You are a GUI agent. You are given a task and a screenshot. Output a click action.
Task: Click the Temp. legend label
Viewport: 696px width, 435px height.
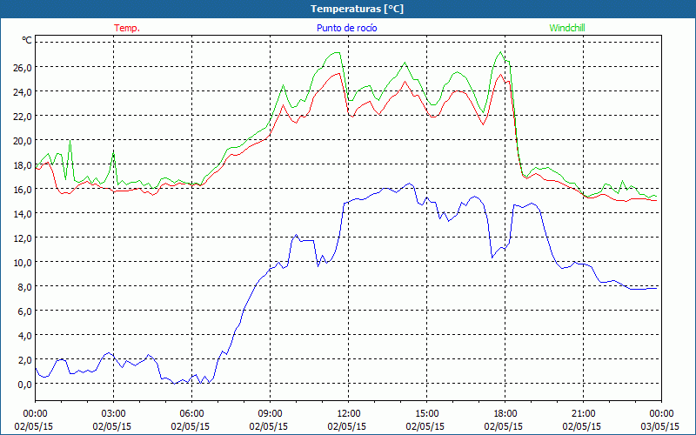click(x=127, y=28)
